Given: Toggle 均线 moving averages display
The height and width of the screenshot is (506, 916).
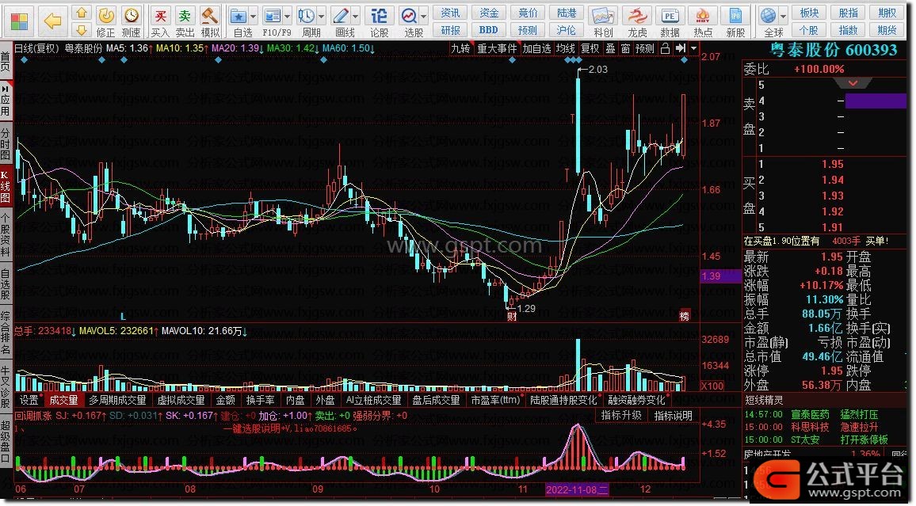Looking at the screenshot, I should (566, 48).
